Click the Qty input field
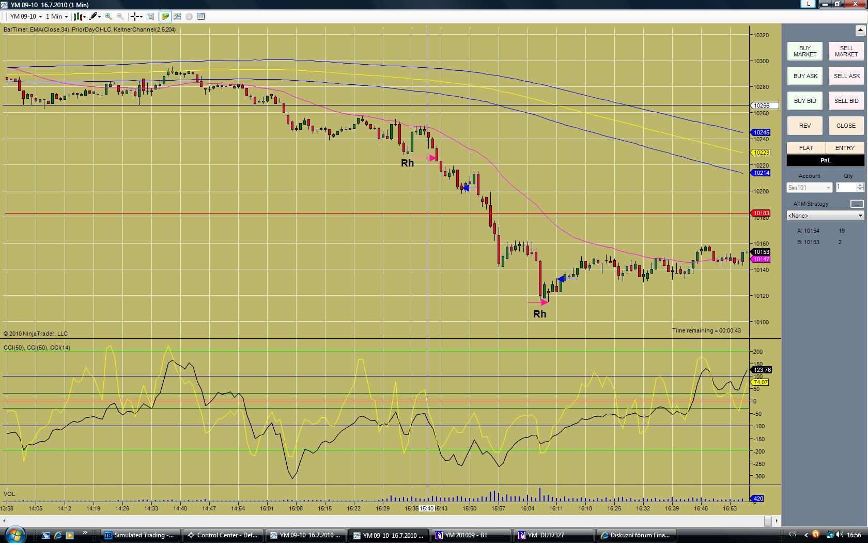The height and width of the screenshot is (543, 868). (x=846, y=187)
